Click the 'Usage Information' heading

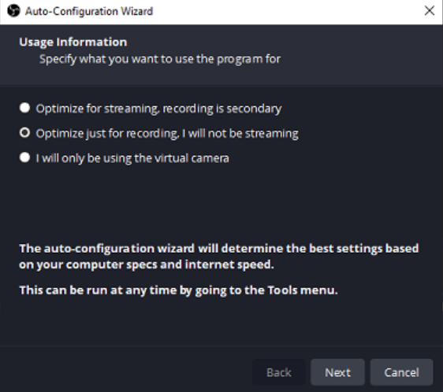coord(73,42)
